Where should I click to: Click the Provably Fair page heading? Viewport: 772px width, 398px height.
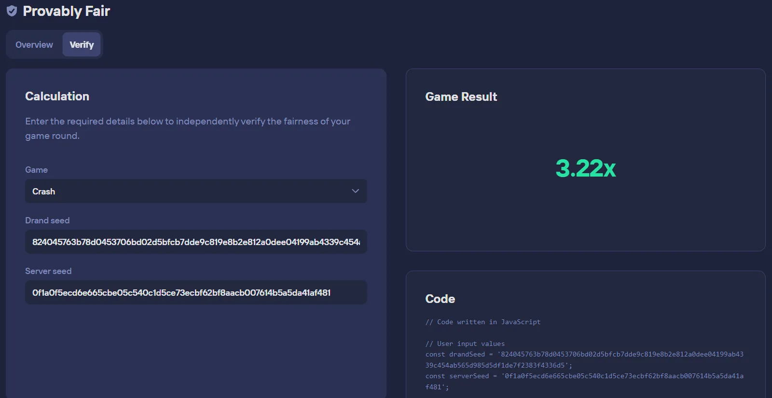click(67, 11)
